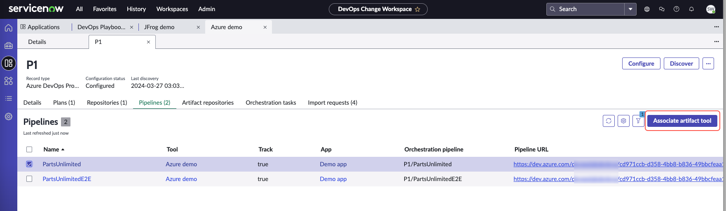
Task: Open the more actions button beside Discover
Action: click(x=708, y=64)
